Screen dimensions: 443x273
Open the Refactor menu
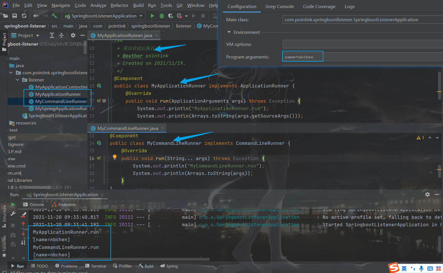point(120,5)
